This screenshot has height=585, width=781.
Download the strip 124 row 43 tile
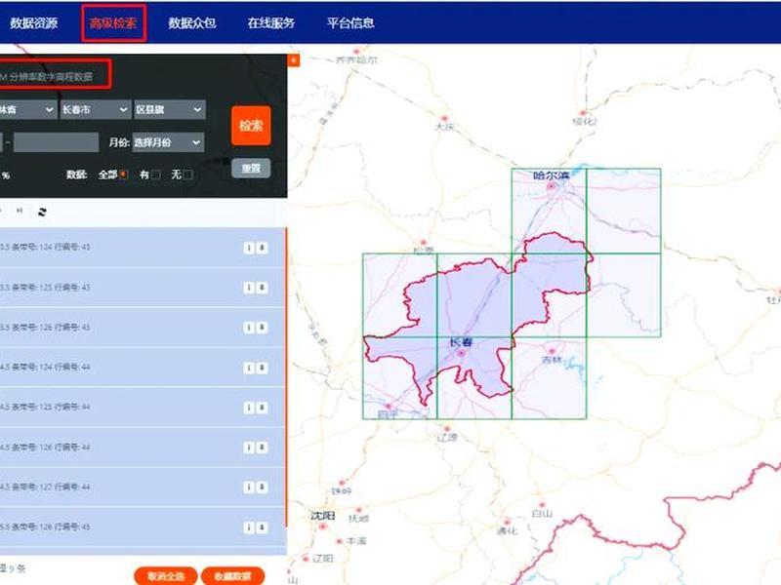[262, 248]
